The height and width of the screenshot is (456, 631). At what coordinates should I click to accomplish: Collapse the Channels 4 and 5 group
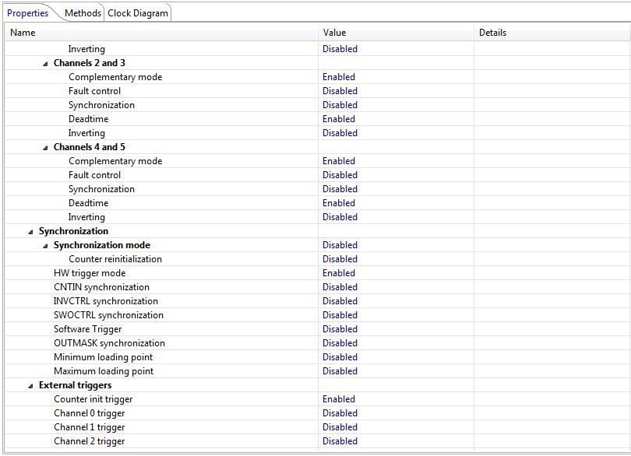click(45, 148)
